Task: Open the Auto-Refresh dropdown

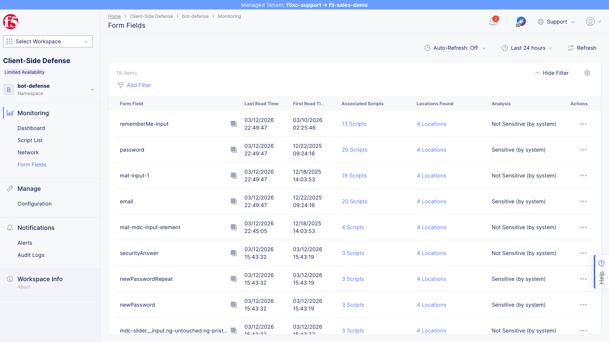Action: tap(455, 48)
